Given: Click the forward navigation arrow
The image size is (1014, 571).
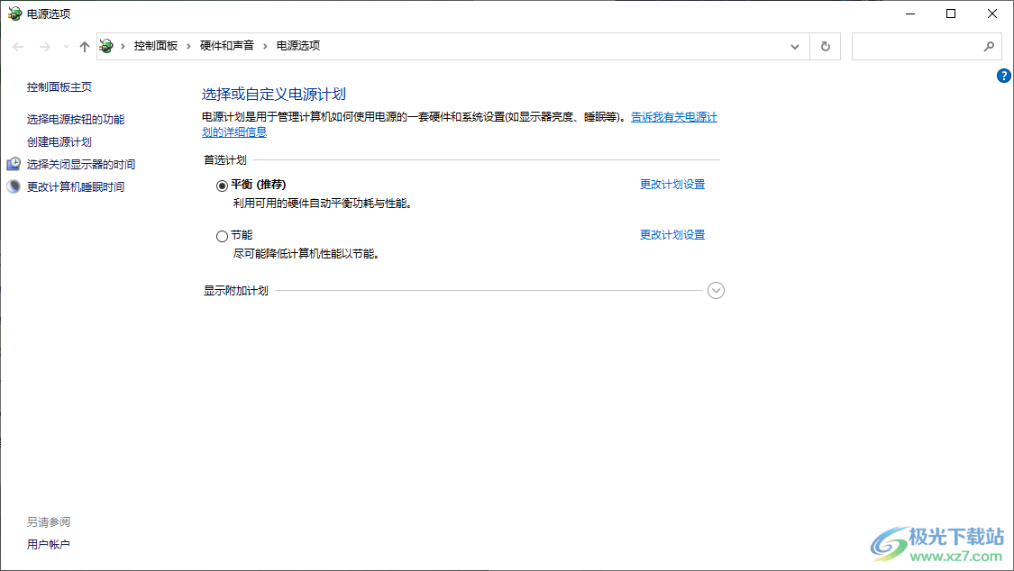Looking at the screenshot, I should pos(43,46).
